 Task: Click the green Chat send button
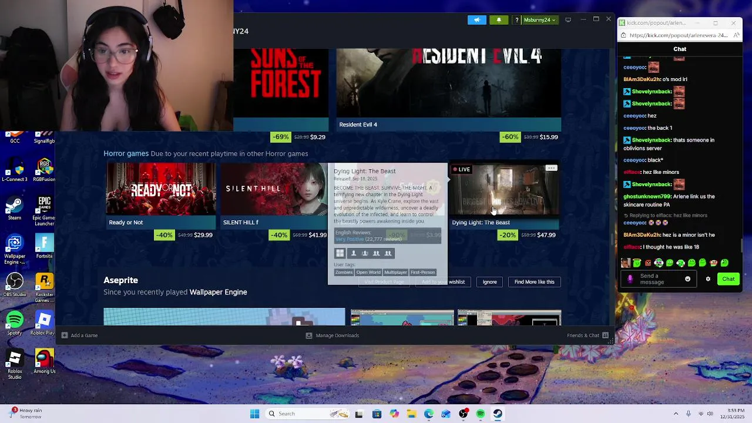728,279
